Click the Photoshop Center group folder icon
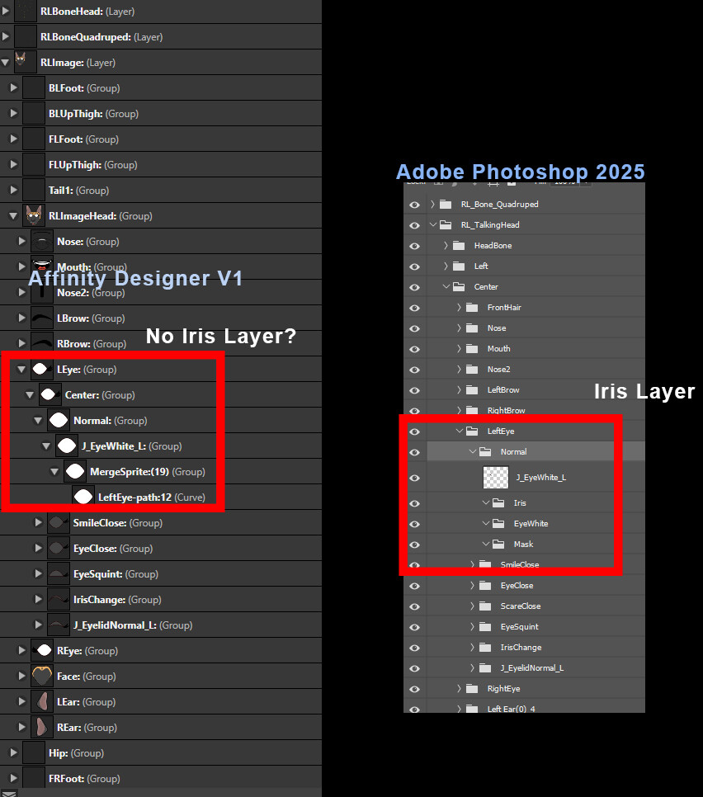703x797 pixels. tap(459, 286)
